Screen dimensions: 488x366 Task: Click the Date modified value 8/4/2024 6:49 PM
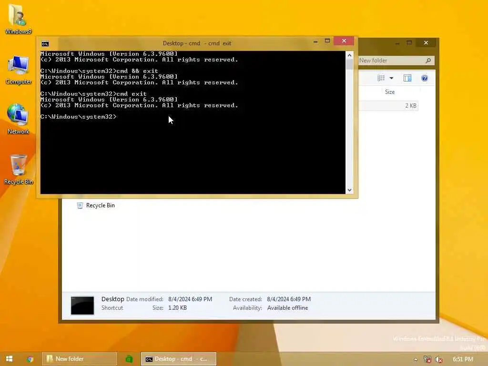(x=190, y=299)
